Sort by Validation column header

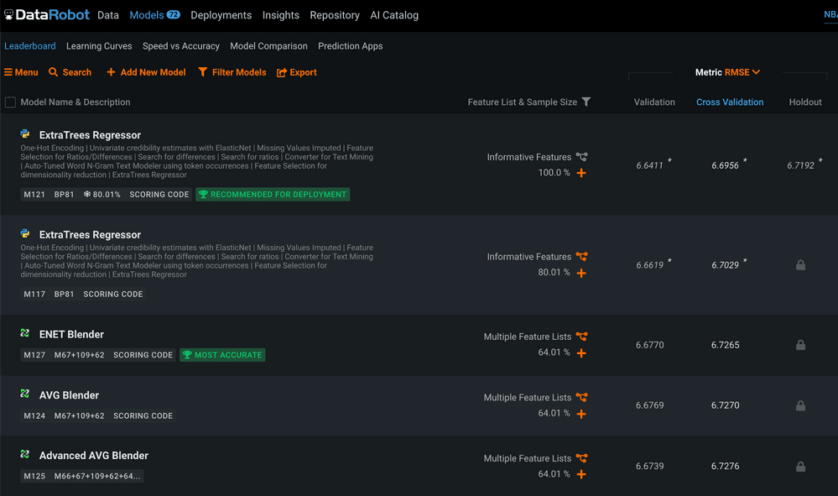[654, 102]
